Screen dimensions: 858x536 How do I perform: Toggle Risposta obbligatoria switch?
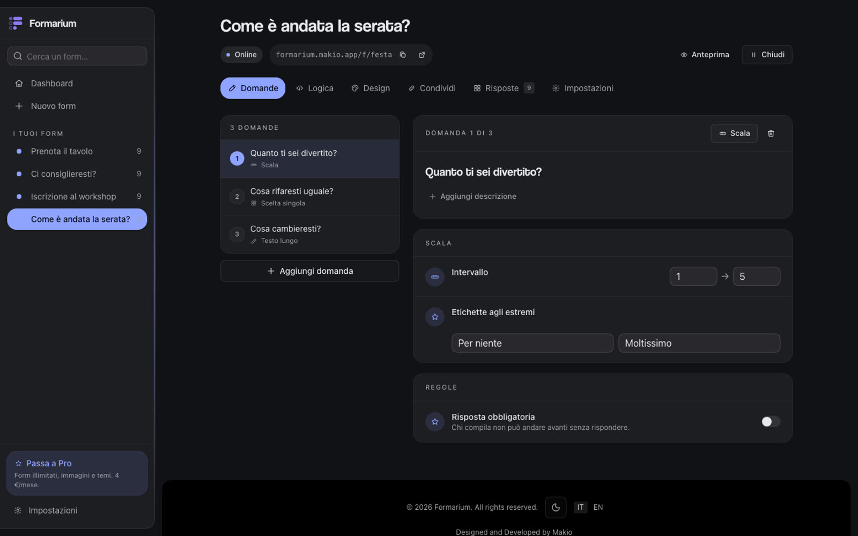[771, 422]
